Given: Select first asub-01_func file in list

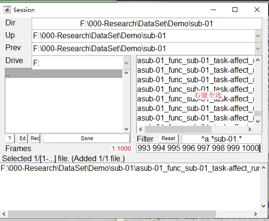Looking at the screenshot, I should (195, 61).
